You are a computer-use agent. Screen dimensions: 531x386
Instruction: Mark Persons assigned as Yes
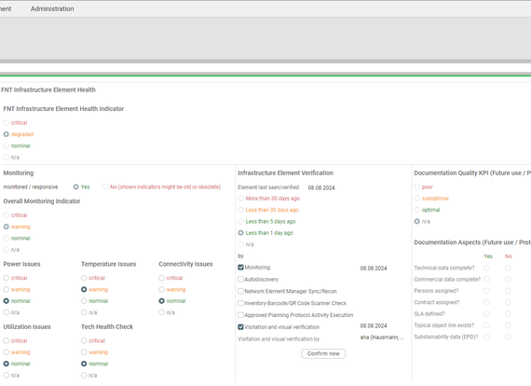pyautogui.click(x=486, y=291)
